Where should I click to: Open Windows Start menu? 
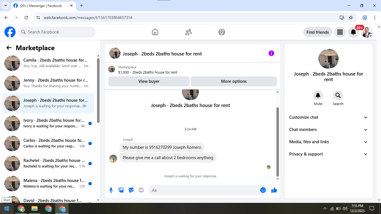coord(7,208)
